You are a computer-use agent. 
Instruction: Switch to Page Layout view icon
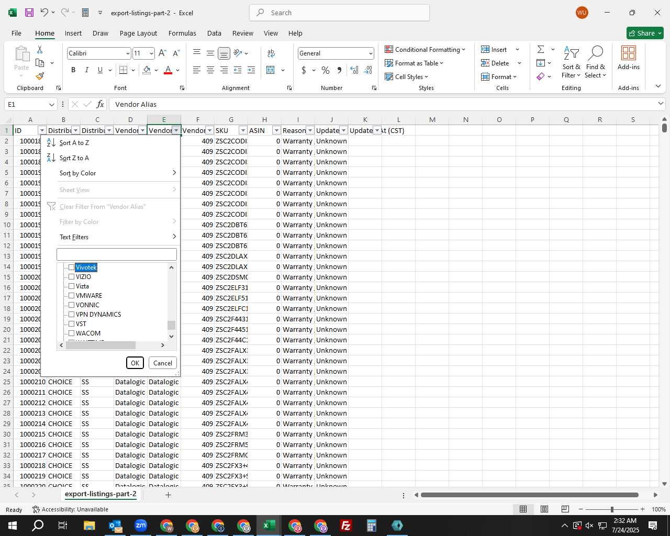tap(544, 509)
